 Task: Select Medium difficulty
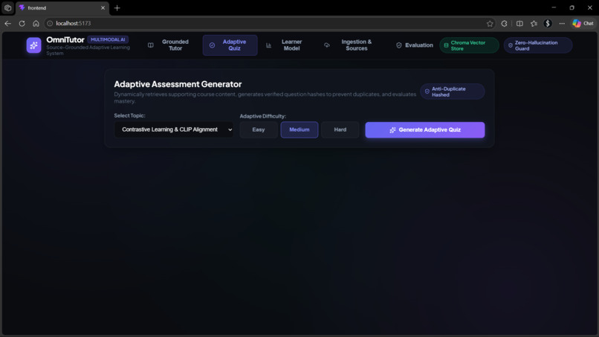point(299,129)
